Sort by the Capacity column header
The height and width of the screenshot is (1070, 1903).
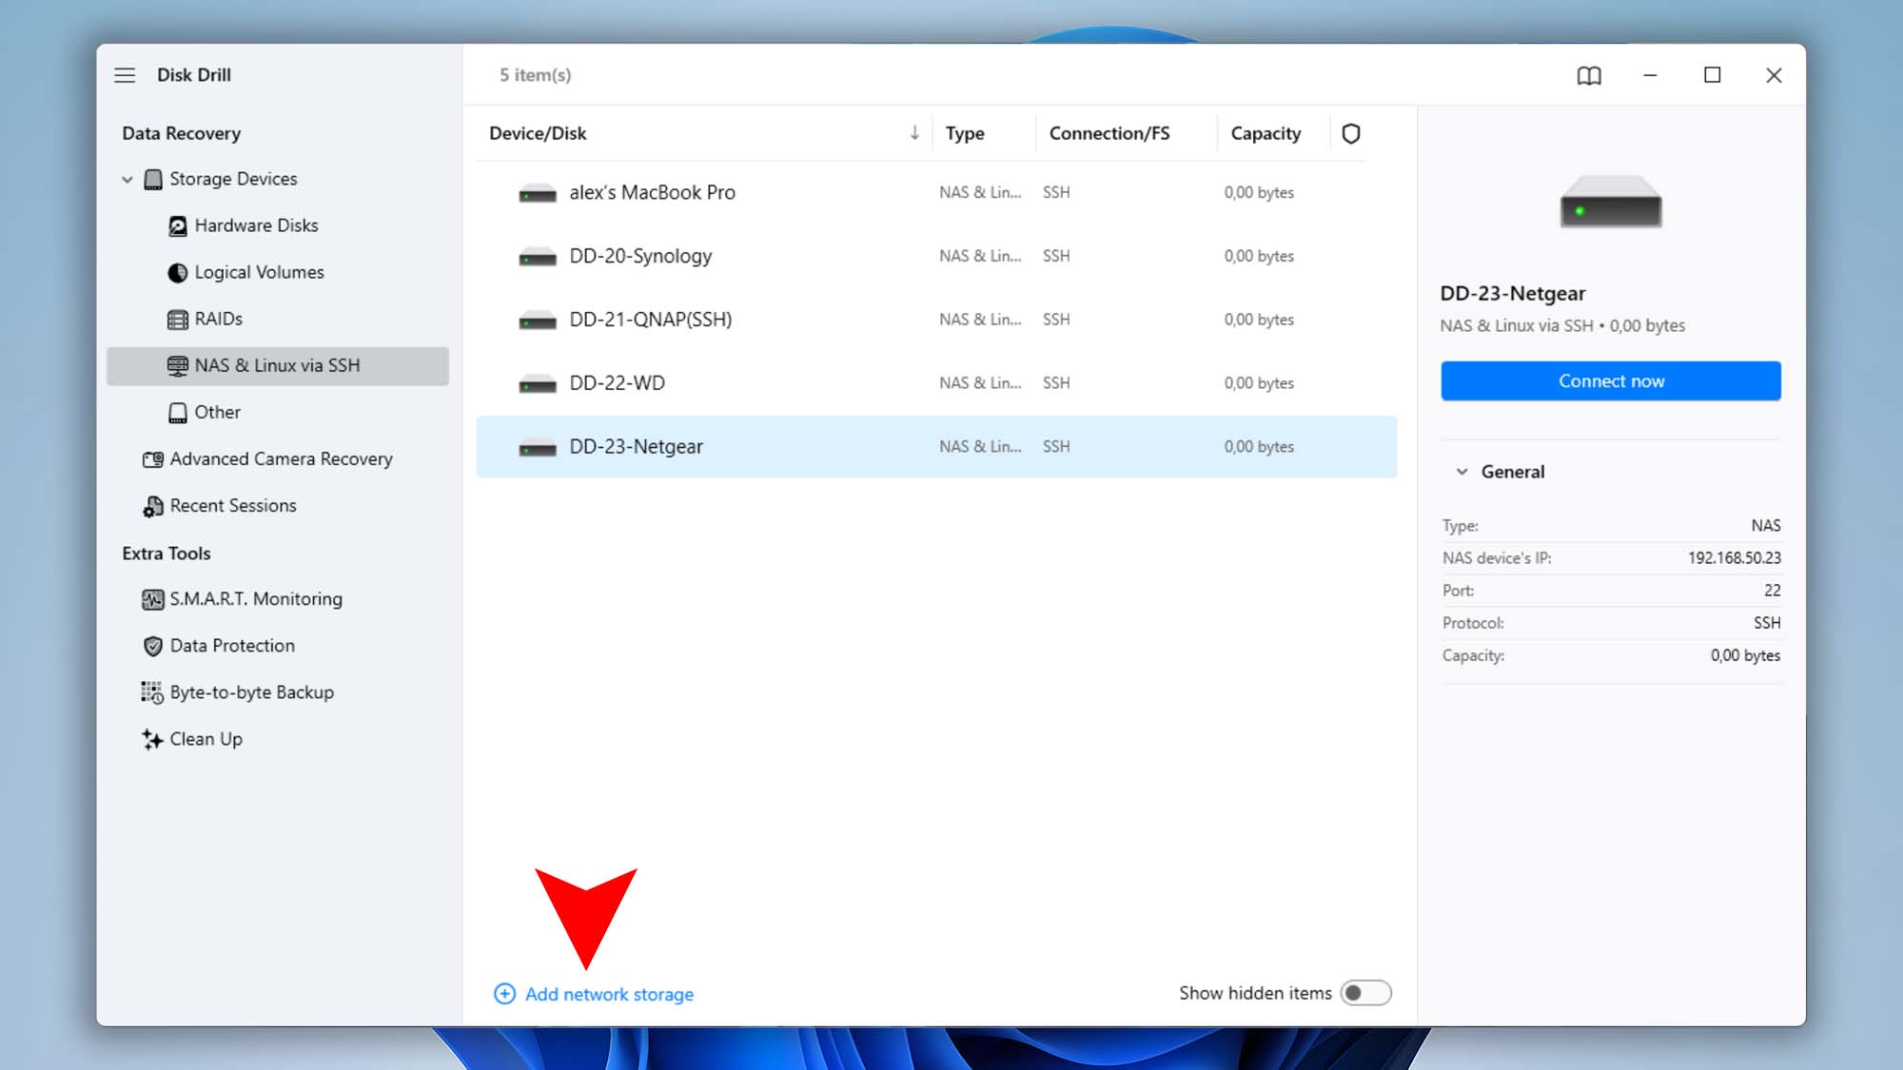pos(1265,133)
